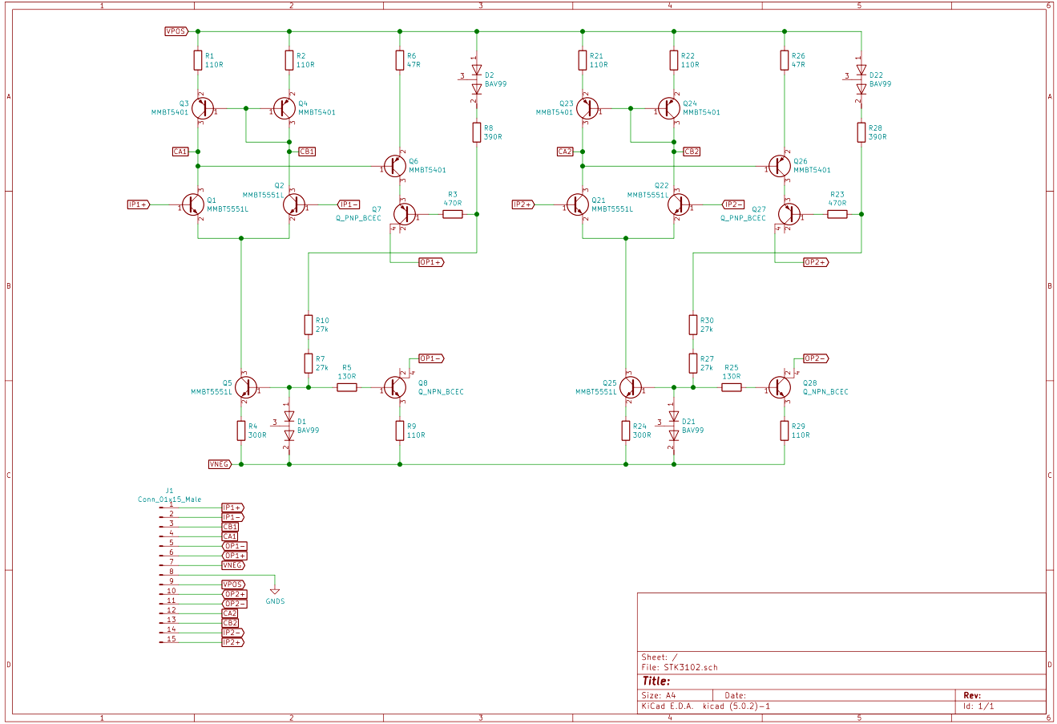The image size is (1057, 724).
Task: Select transistor Q26 MMBT5401
Action: tap(779, 166)
